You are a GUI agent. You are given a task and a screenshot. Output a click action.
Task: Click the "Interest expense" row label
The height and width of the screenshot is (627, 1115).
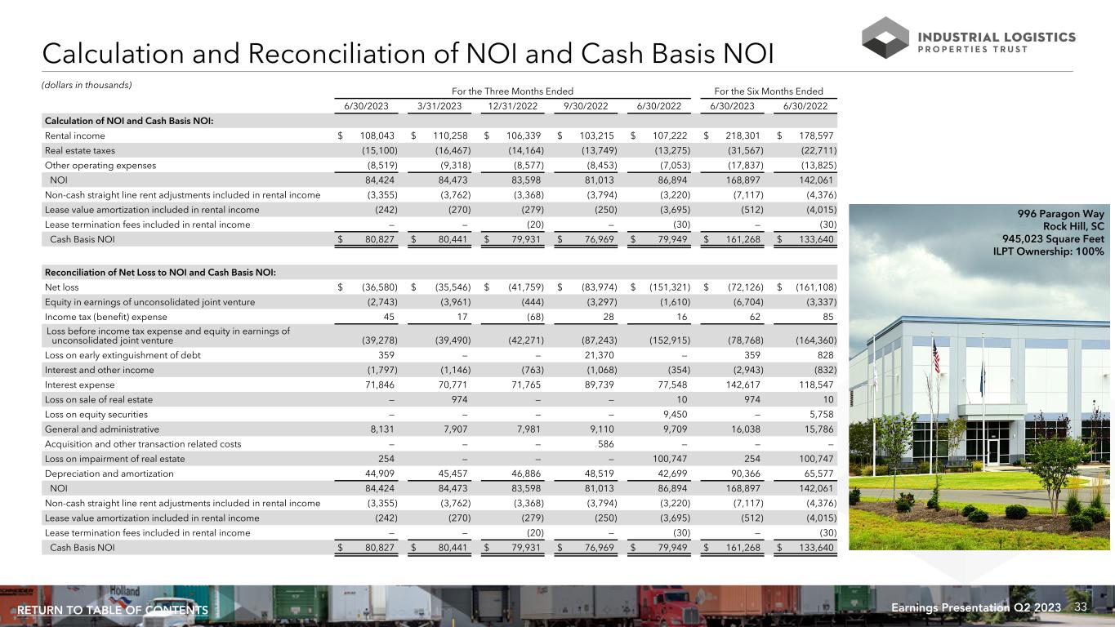click(79, 385)
